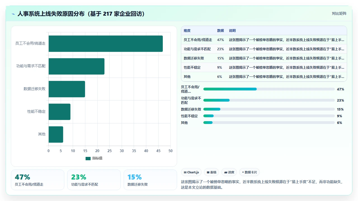This screenshot has width=358, height=201.
Task: Click the 性能不稳定 chart bar
Action: tap(60, 112)
